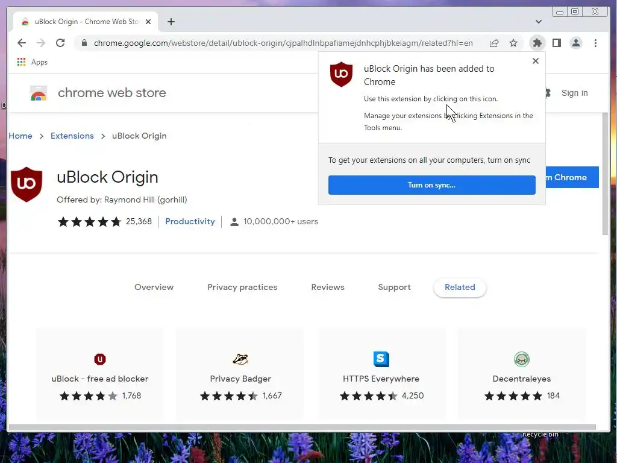Click the uBlock Origin shield in popup
Viewport: 617px width, 463px height.
point(341,74)
